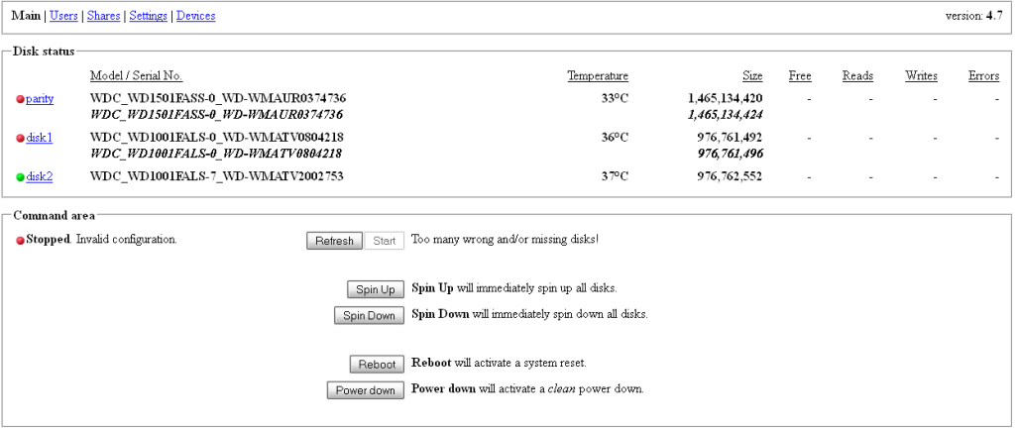Click the parity size 1,465,134,420
1015x430 pixels.
(725, 99)
